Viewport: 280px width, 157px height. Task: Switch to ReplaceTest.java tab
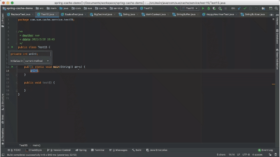click(20, 14)
